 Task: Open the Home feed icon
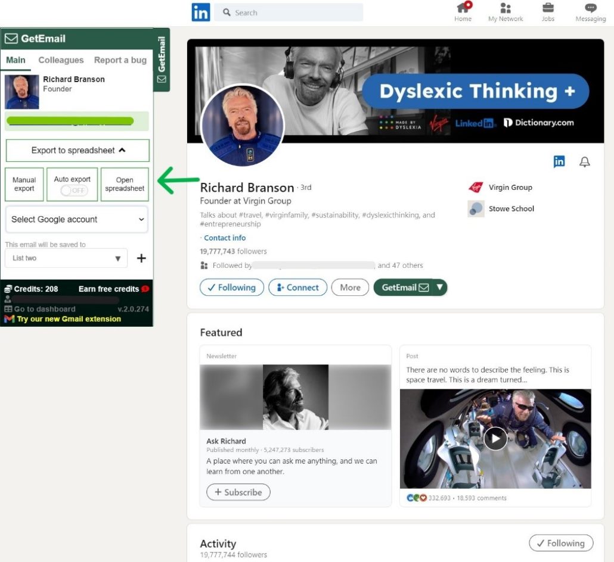pos(463,8)
